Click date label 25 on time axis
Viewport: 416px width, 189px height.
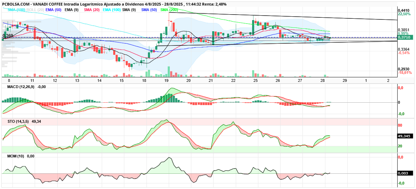[256, 80]
